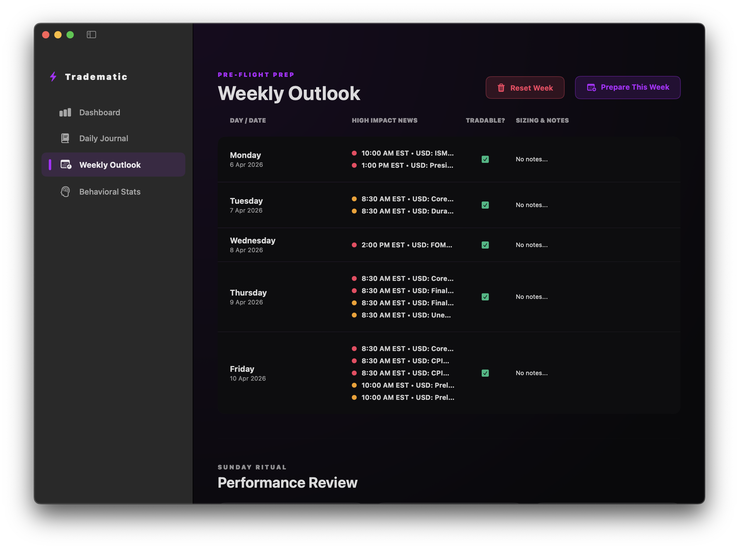Uncheck Monday's tradable checkbox

[x=485, y=159]
